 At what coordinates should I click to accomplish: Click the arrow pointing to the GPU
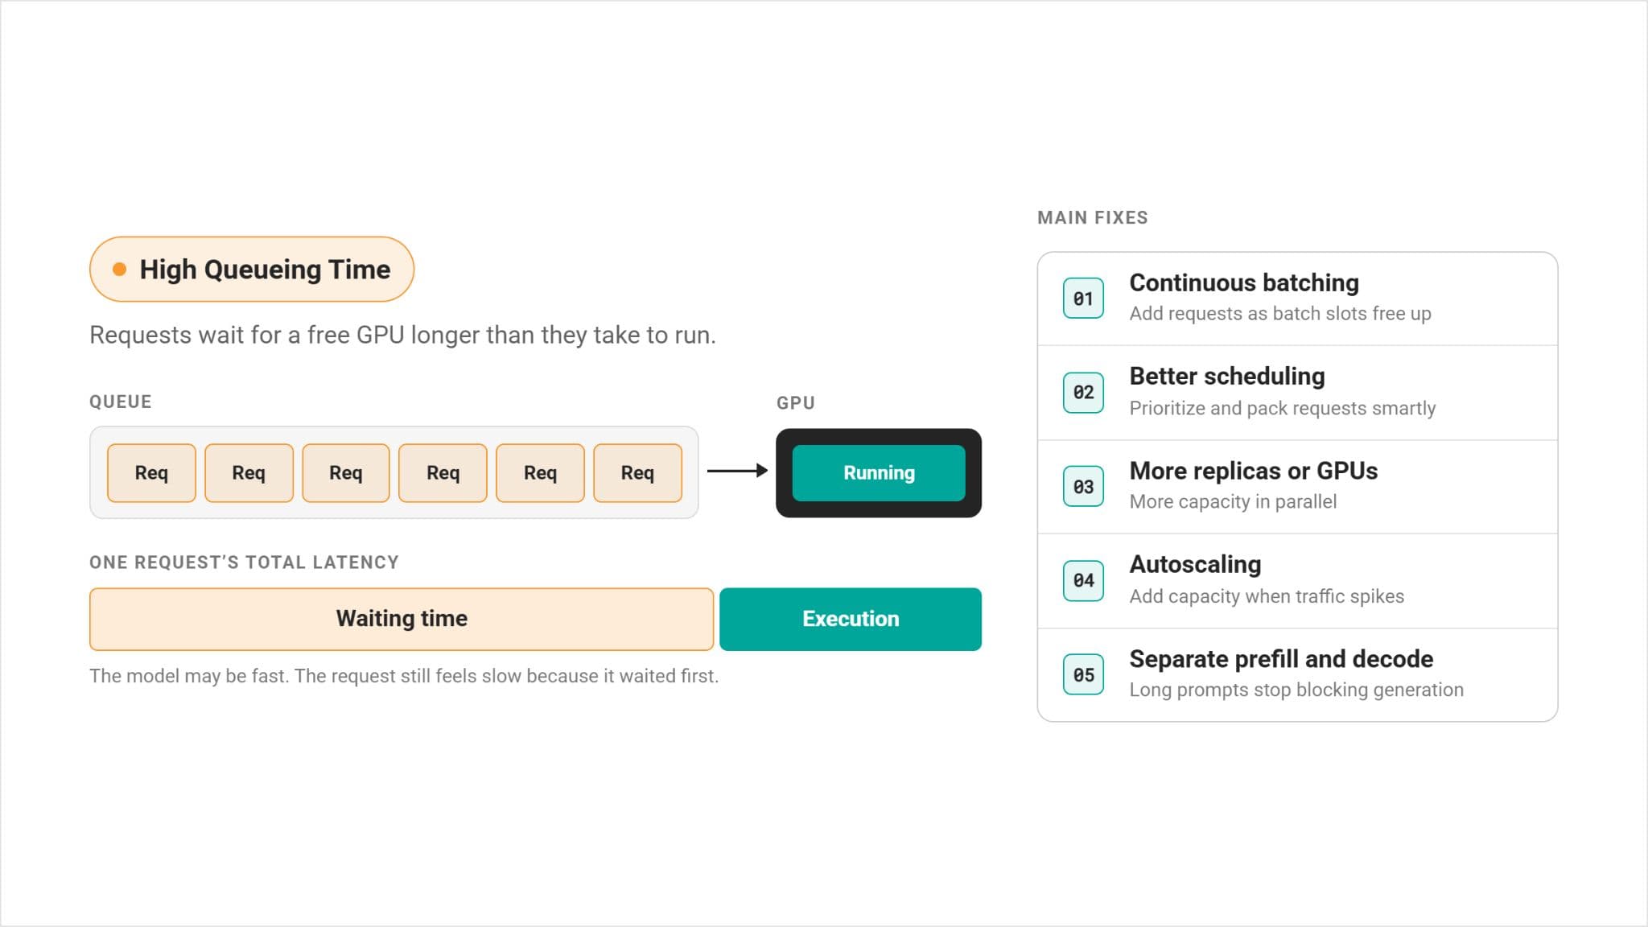click(x=737, y=471)
